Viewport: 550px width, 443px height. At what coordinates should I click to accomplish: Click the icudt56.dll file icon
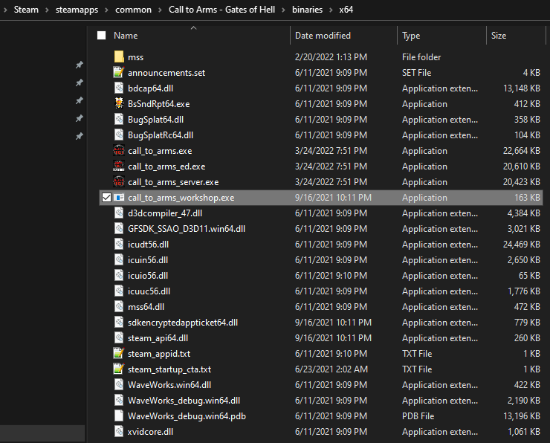pyautogui.click(x=119, y=244)
